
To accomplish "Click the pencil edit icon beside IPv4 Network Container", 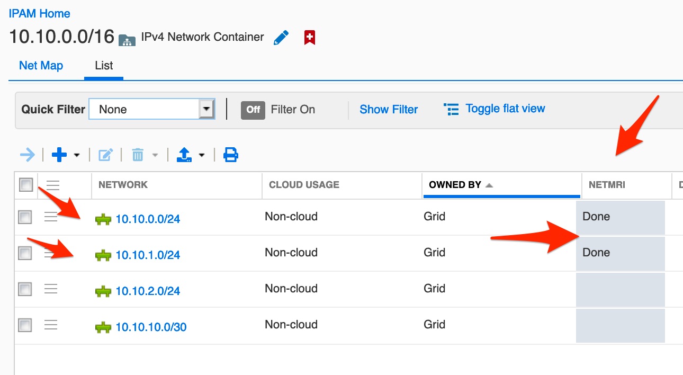I will tap(281, 38).
